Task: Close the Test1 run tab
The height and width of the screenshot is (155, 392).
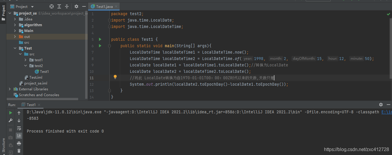Action: (x=40, y=105)
